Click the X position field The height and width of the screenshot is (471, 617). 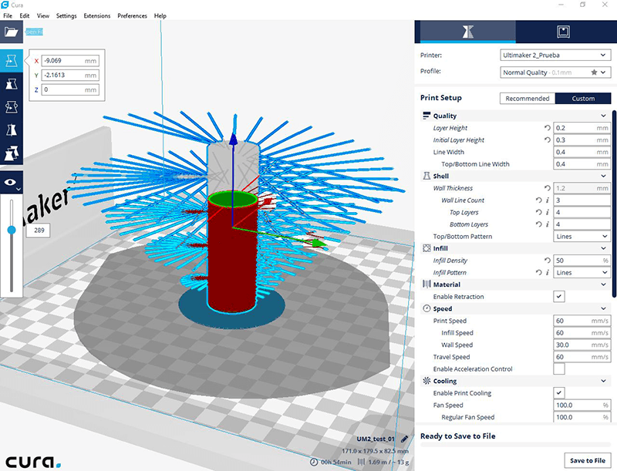pos(70,61)
